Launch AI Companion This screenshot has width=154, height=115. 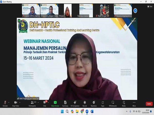pyautogui.click(x=75, y=104)
